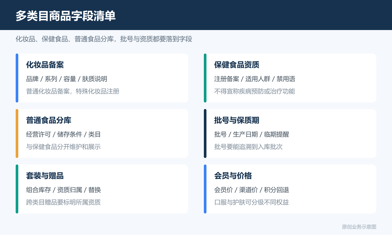Click 注册备案 / 适用人群 / 禁用语 line
The height and width of the screenshot is (235, 392).
point(255,79)
